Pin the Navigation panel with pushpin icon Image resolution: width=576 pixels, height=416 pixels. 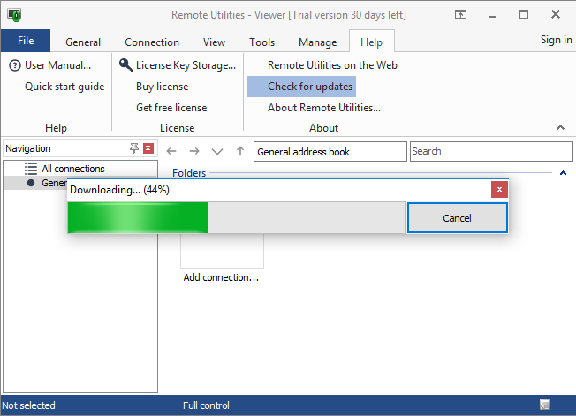(134, 148)
